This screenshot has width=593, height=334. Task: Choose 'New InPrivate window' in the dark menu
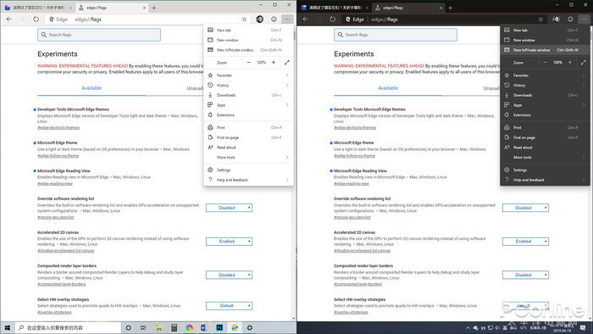[x=545, y=50]
